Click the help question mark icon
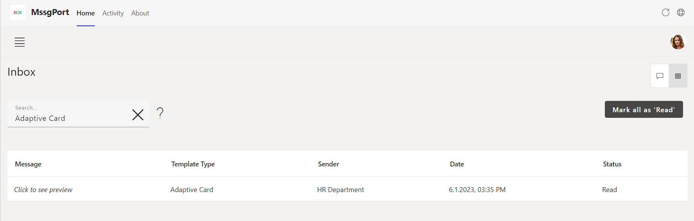This screenshot has height=221, width=694. pos(160,113)
